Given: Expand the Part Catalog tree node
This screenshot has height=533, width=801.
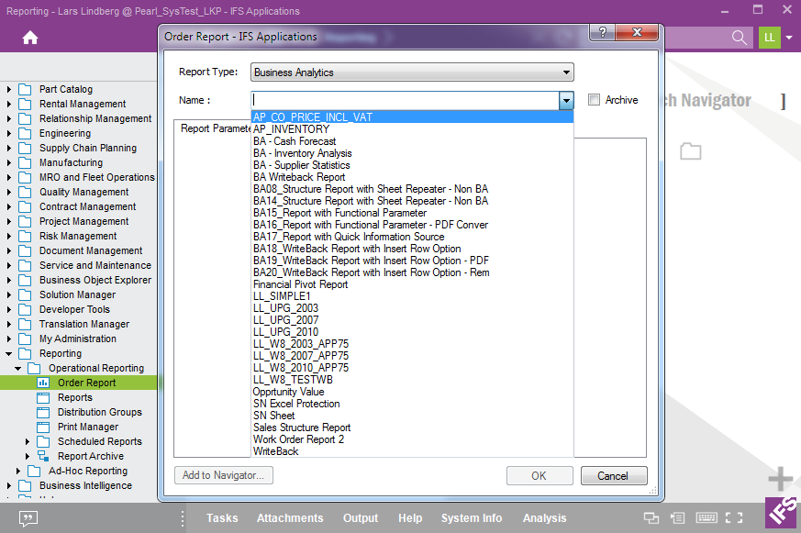Looking at the screenshot, I should tap(8, 89).
